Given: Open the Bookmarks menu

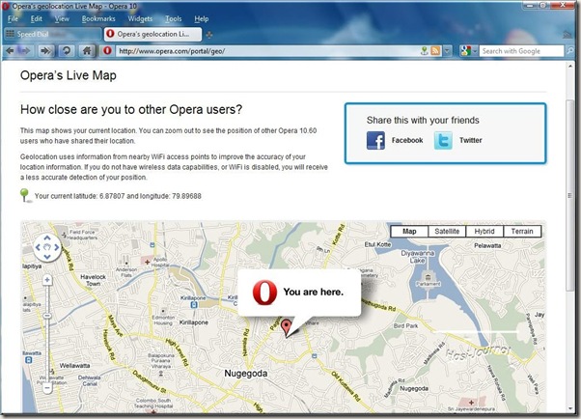Looking at the screenshot, I should (98, 18).
